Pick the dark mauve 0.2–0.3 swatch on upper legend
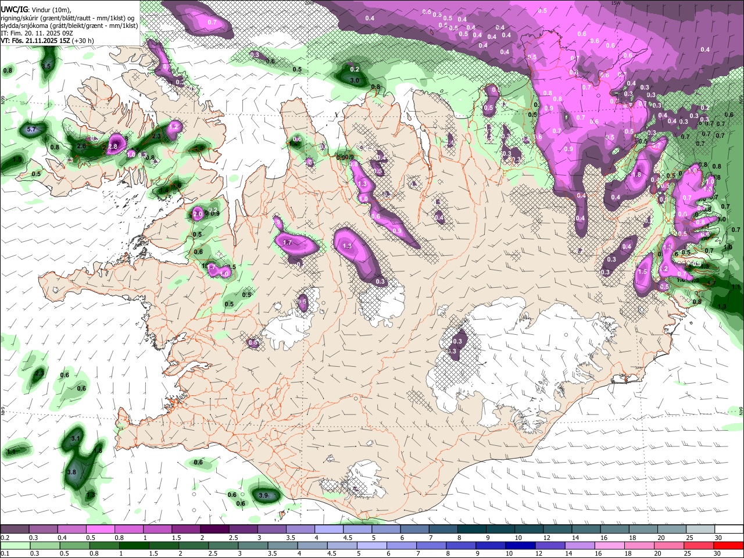 click(15, 530)
